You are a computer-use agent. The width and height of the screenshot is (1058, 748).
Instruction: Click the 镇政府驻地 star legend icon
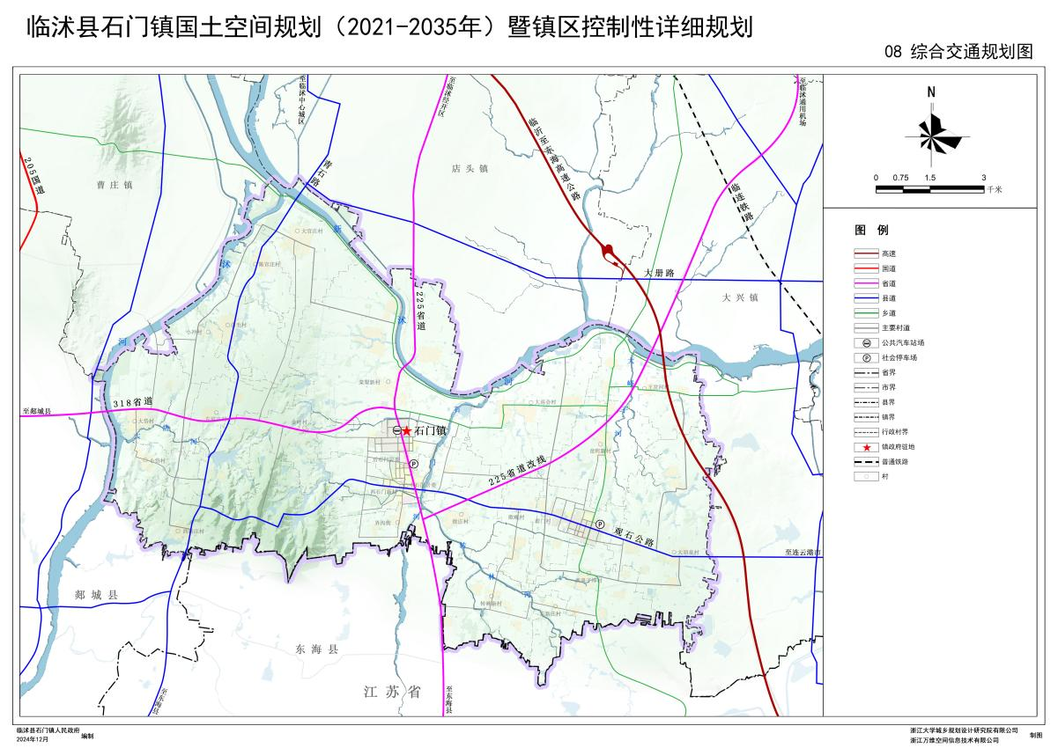pos(867,447)
